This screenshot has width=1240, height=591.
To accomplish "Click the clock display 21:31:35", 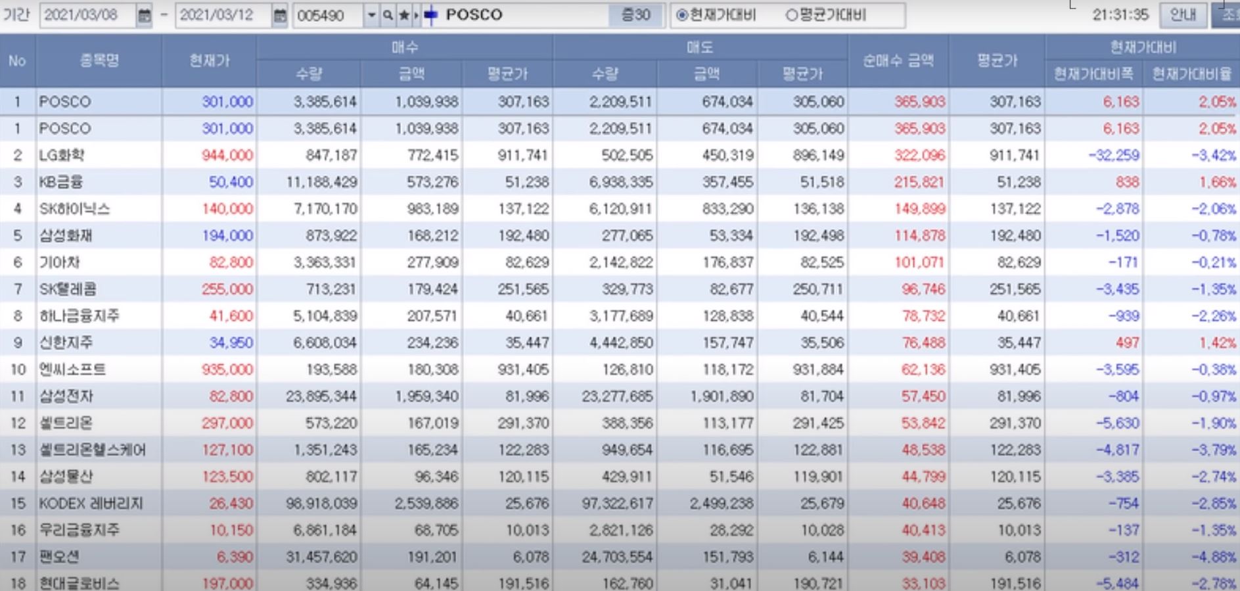I will [x=1120, y=14].
